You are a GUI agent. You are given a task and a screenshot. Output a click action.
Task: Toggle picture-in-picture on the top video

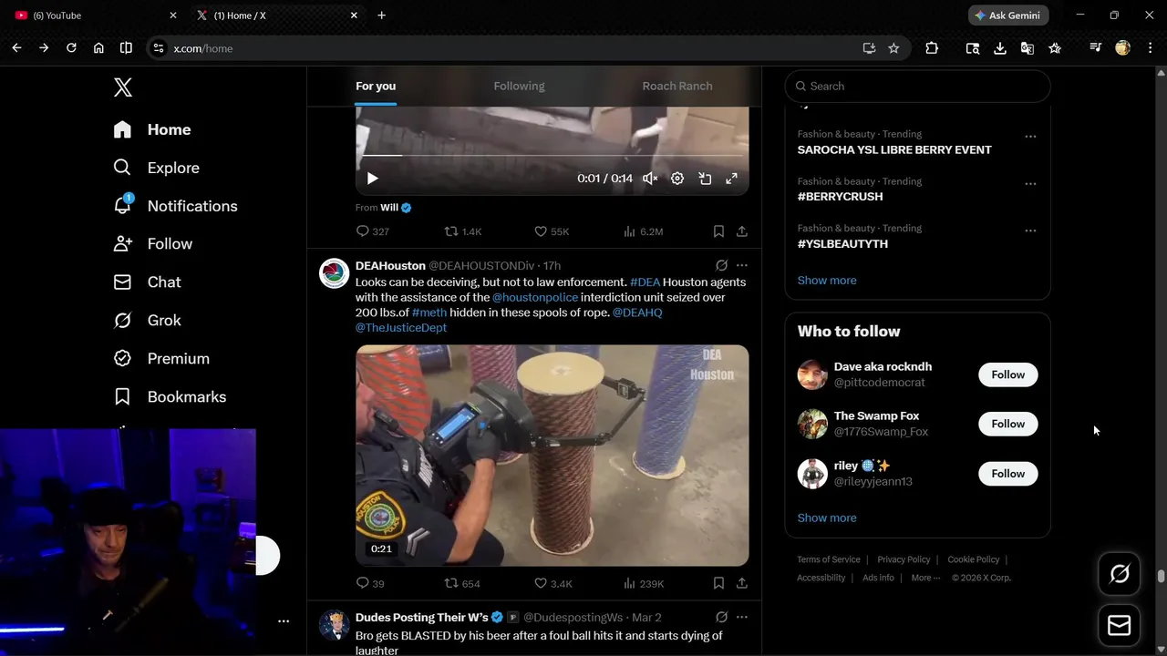(705, 179)
